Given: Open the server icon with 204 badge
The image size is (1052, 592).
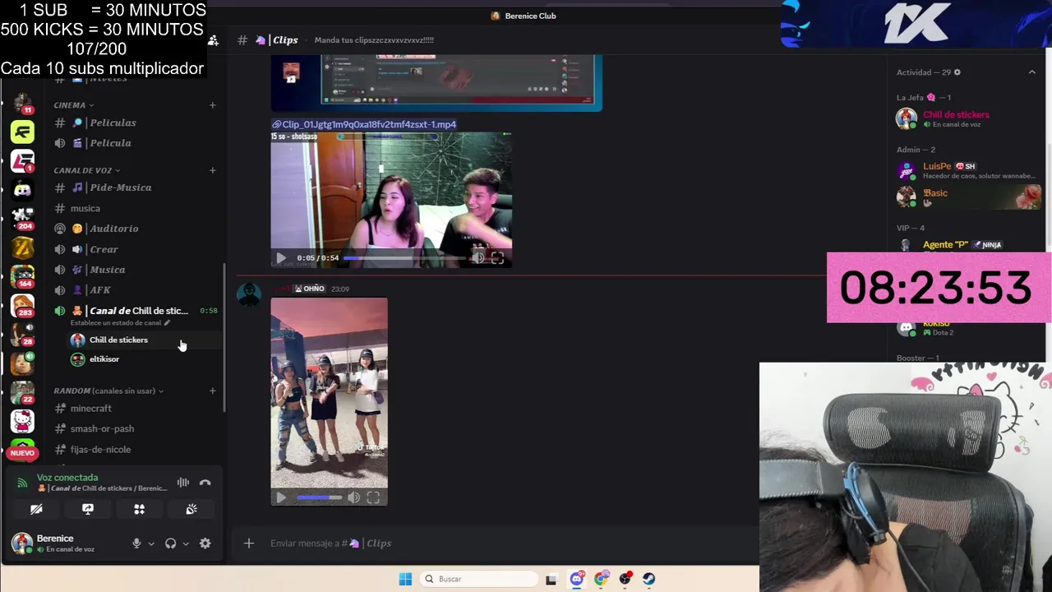Looking at the screenshot, I should 22,219.
